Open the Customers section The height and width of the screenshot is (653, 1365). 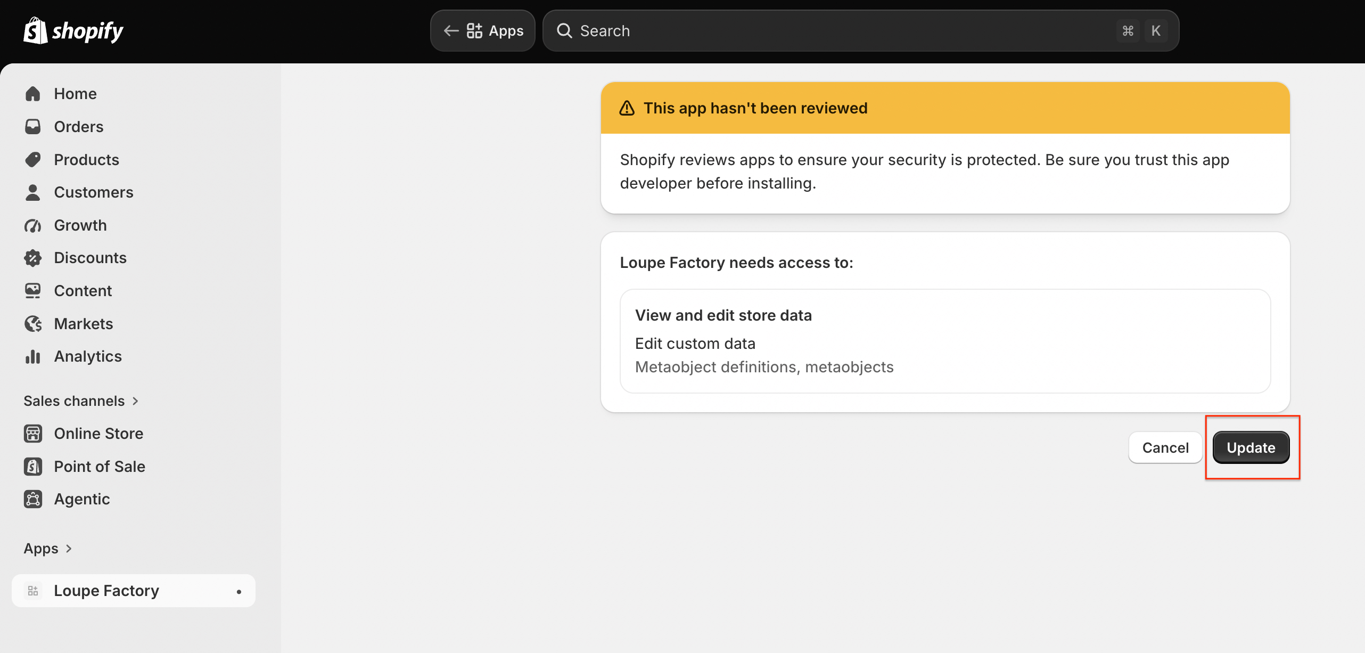click(x=134, y=192)
